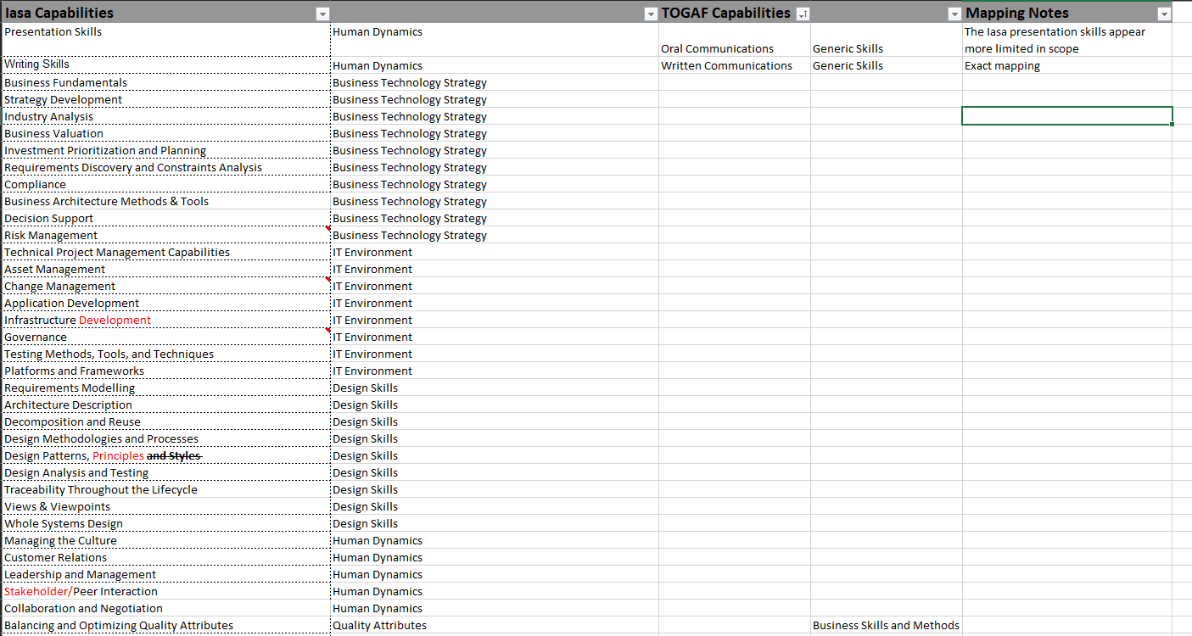Select the Whole Systems Design cell
The height and width of the screenshot is (636, 1192).
tap(165, 523)
